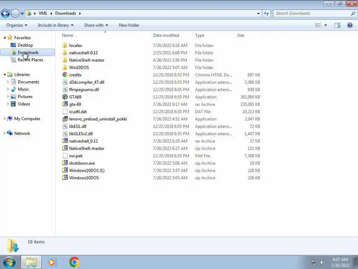Expand the Videos library
358x269 pixels.
(8, 104)
